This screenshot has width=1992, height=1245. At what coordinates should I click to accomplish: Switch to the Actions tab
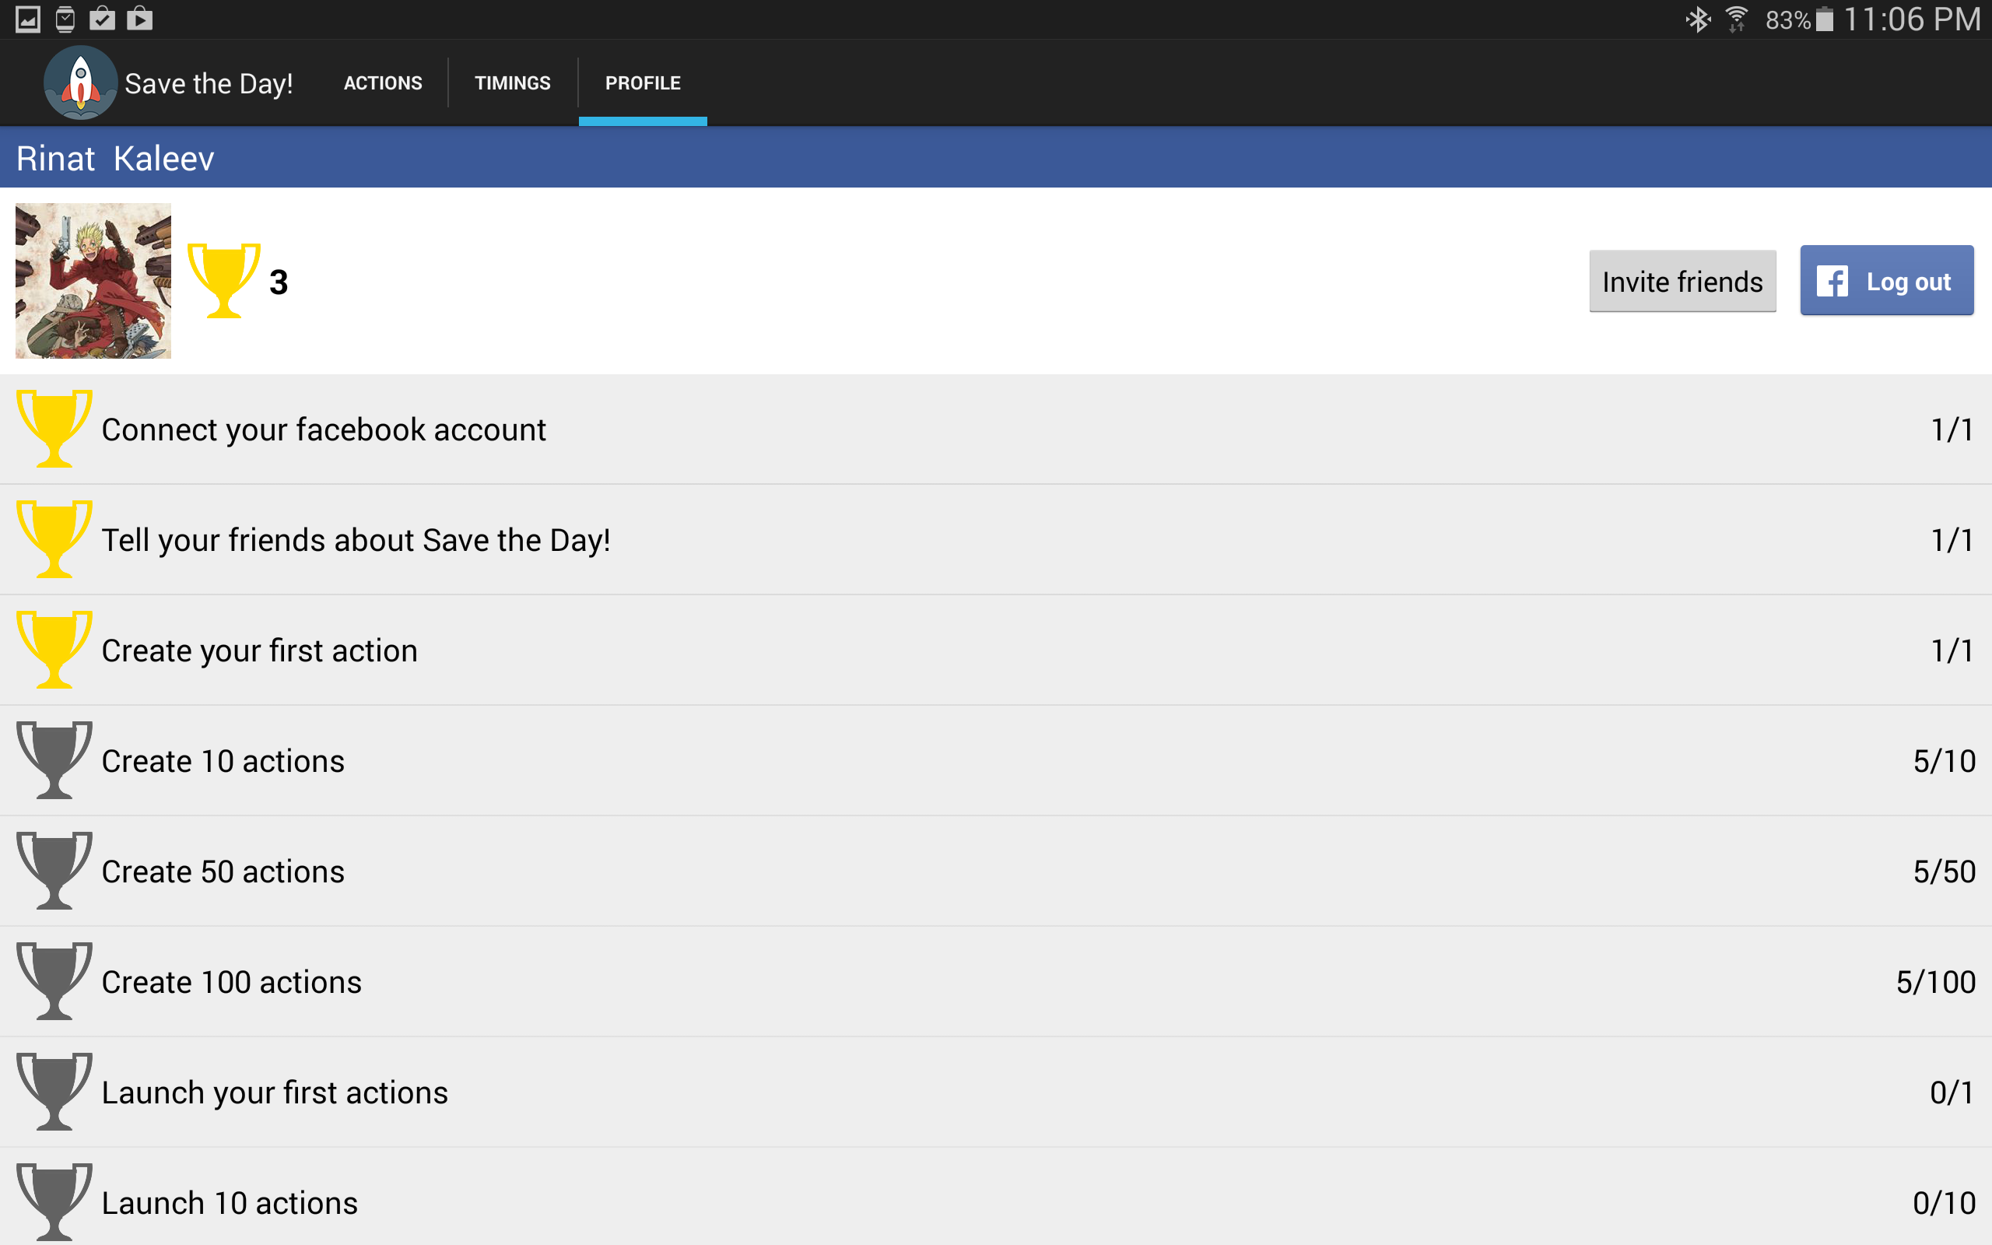[x=383, y=83]
